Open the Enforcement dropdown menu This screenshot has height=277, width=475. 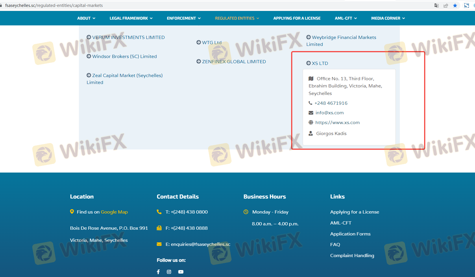coord(184,18)
